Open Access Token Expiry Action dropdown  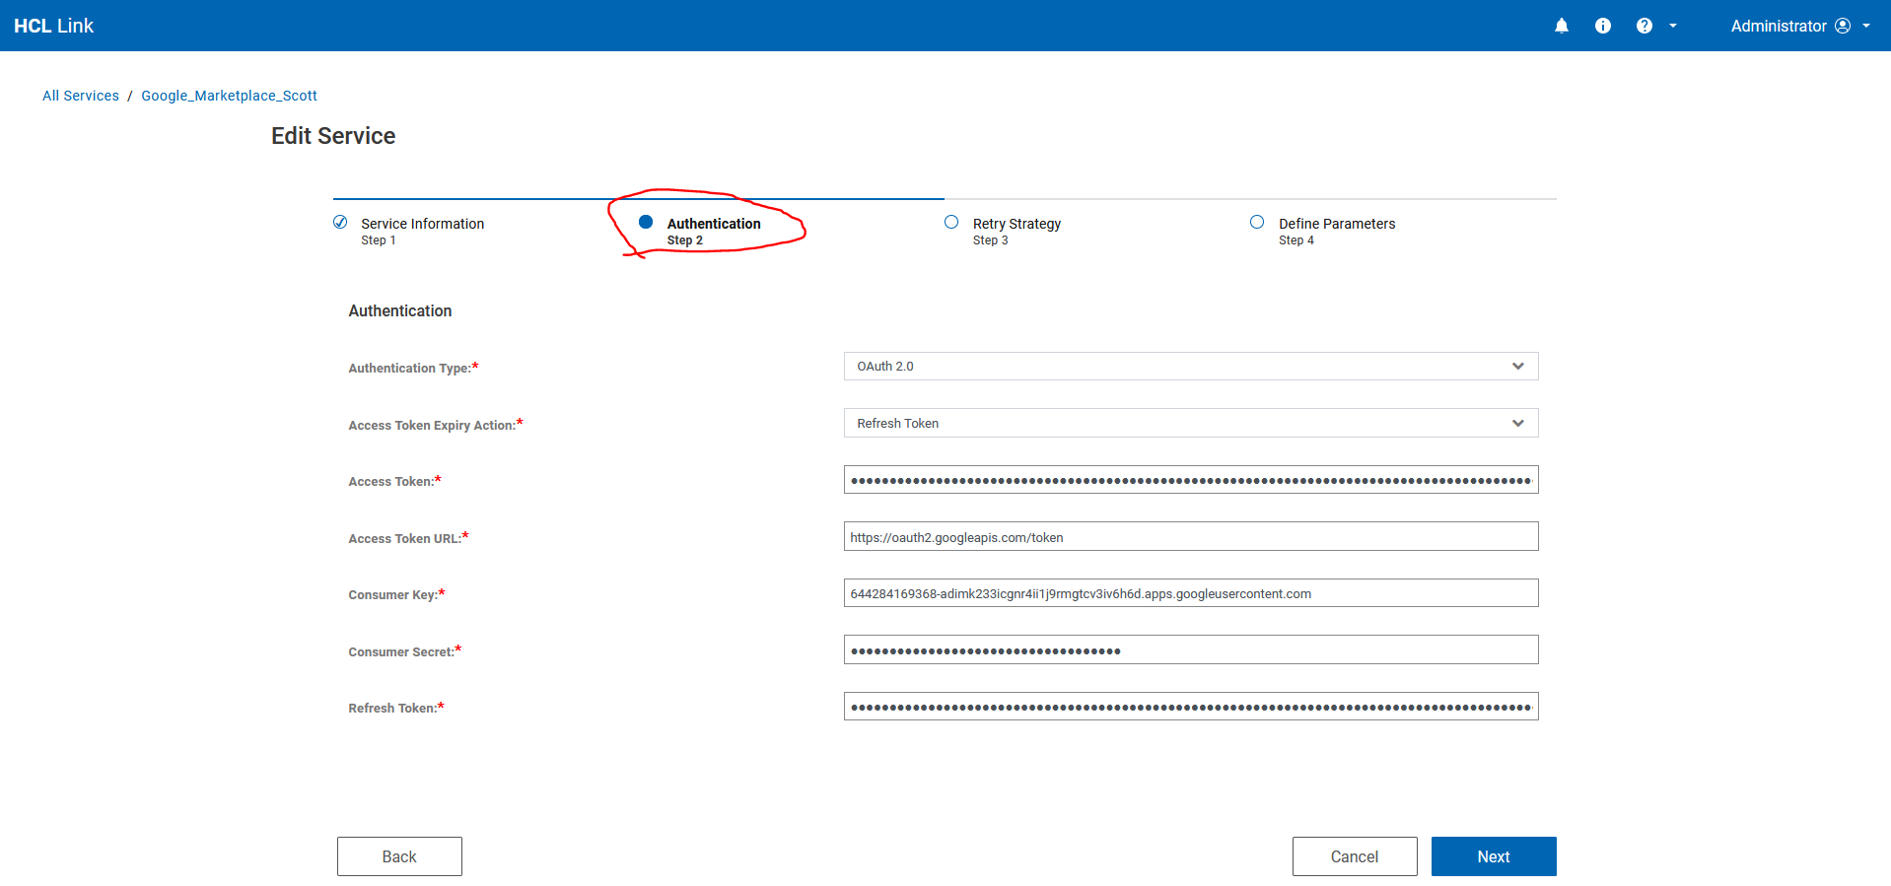coord(1191,423)
